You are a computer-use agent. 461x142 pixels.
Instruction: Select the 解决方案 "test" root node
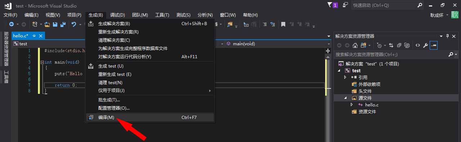coord(372,64)
